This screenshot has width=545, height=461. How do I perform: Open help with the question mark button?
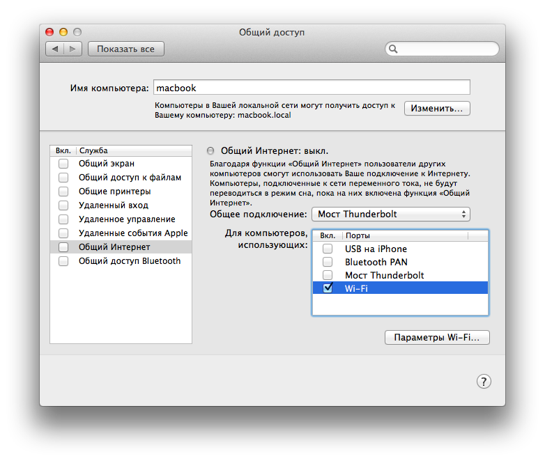(x=484, y=381)
